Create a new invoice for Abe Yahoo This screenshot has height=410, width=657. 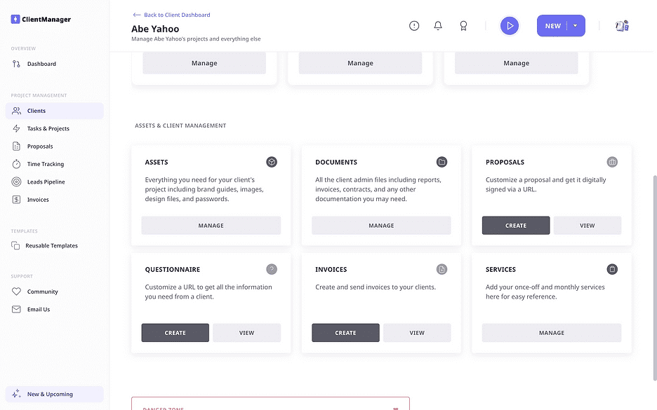(345, 332)
